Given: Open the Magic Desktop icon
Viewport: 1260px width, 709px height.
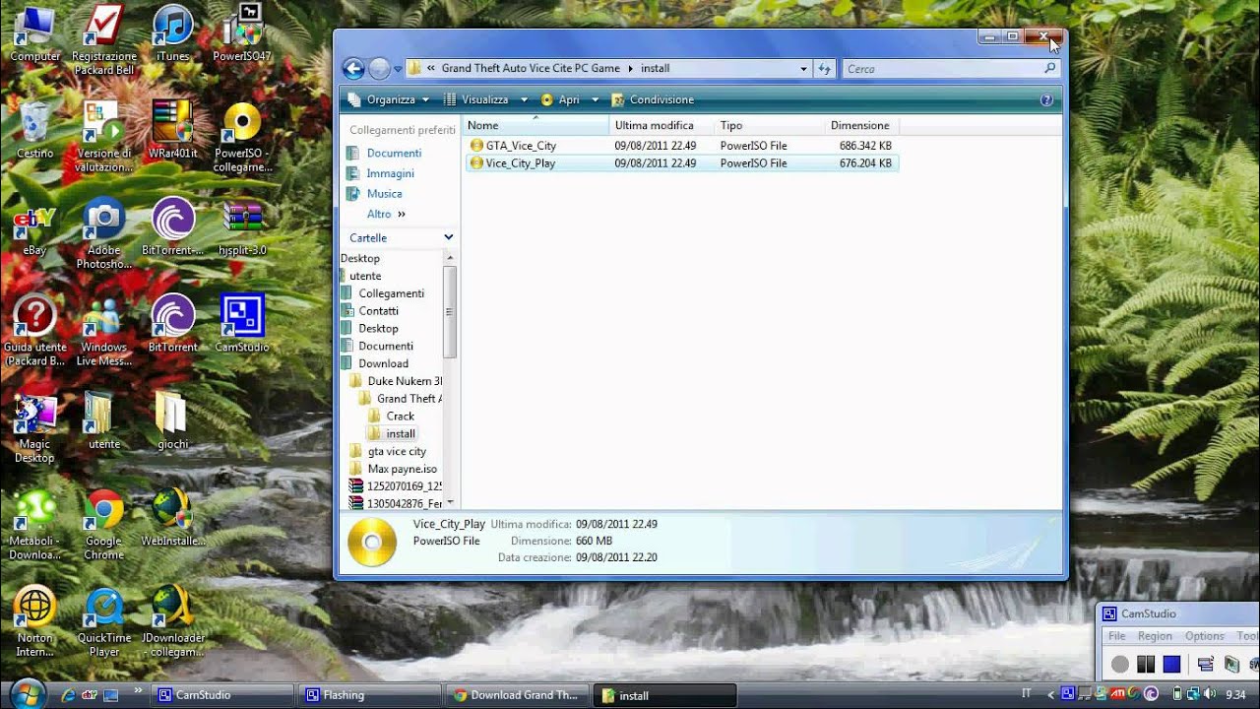Looking at the screenshot, I should coord(35,428).
